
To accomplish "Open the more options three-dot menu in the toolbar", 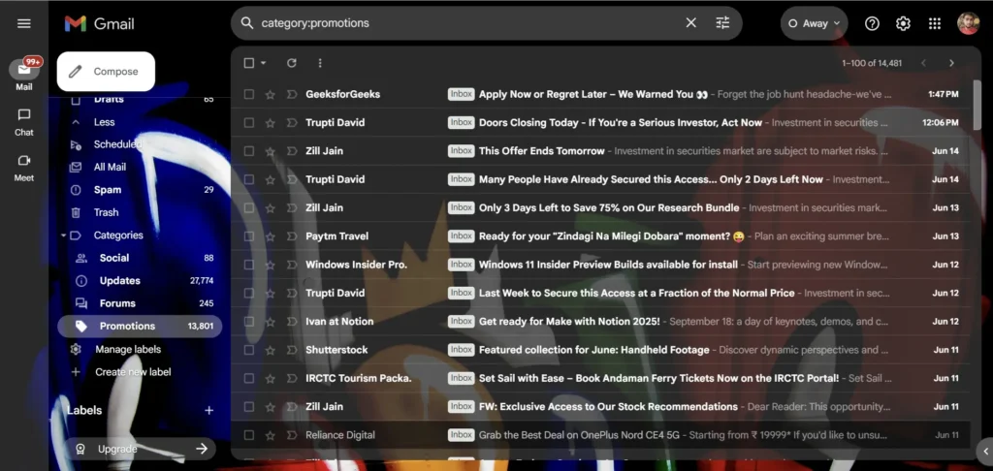I will [x=320, y=63].
